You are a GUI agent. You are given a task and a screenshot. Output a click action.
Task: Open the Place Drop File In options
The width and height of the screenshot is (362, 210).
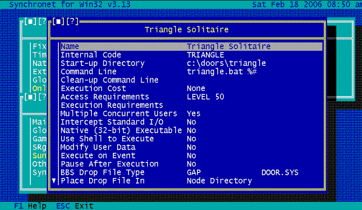pos(102,181)
